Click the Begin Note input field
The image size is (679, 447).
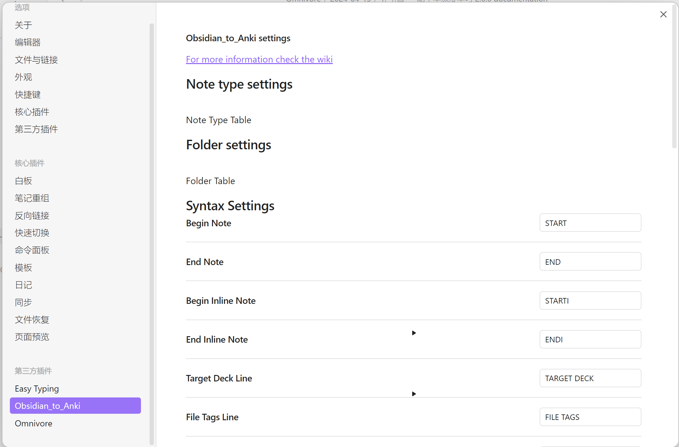tap(590, 223)
